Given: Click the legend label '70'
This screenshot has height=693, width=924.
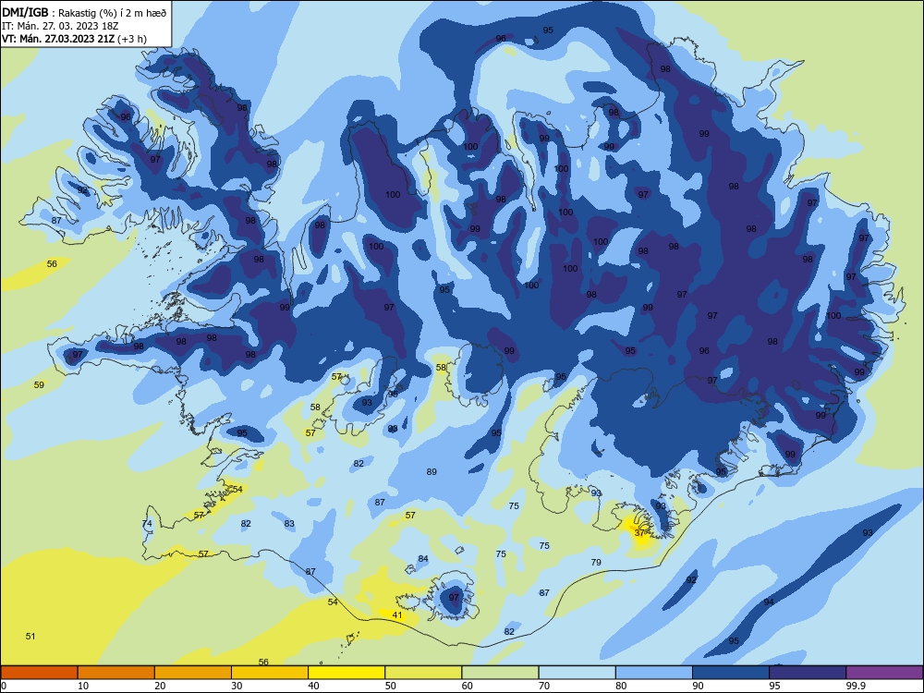Looking at the screenshot, I should click(x=544, y=686).
